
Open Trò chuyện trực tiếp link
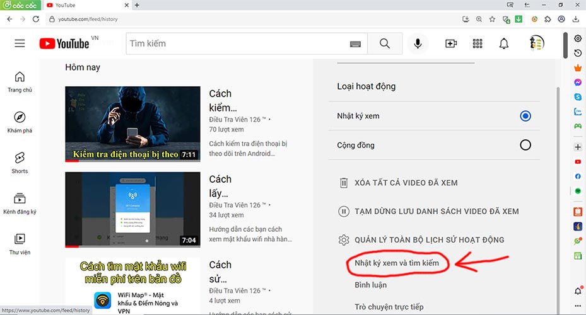[389, 307]
